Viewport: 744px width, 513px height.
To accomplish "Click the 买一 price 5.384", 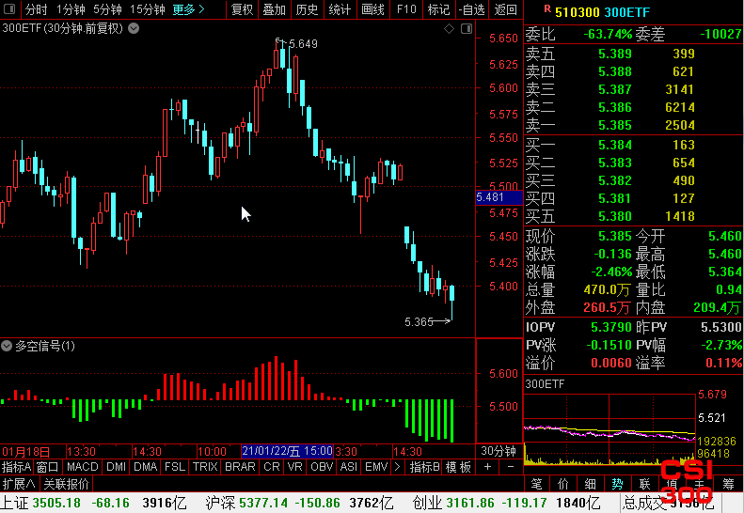I will (x=615, y=145).
